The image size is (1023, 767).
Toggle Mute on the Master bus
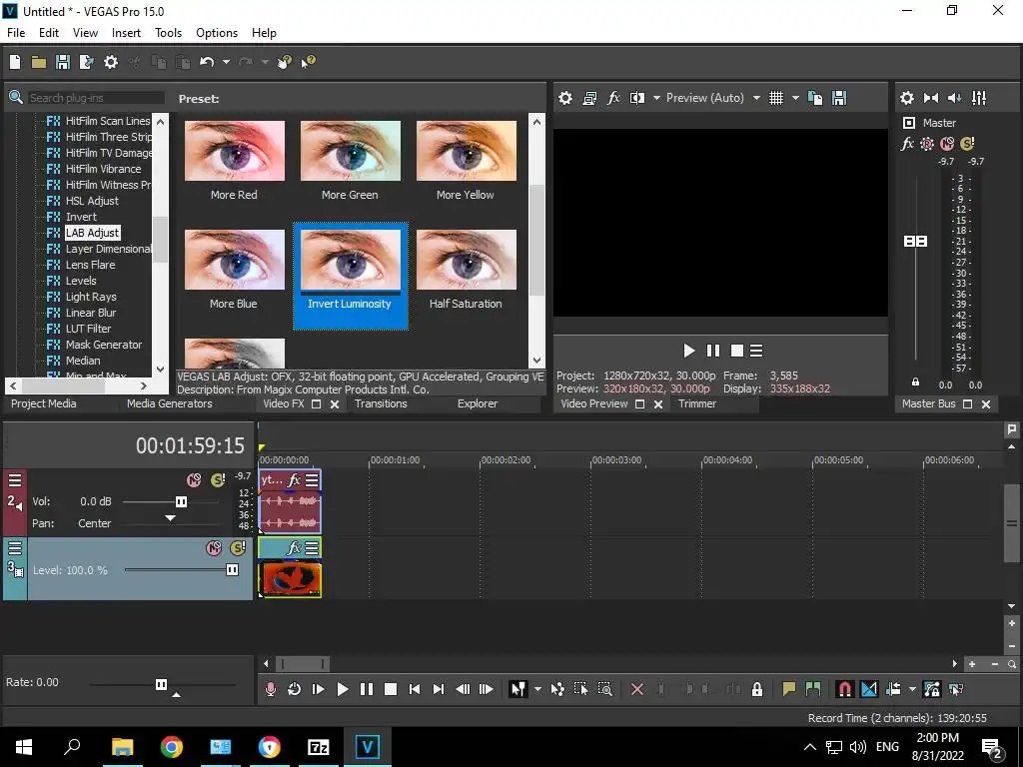coord(947,144)
